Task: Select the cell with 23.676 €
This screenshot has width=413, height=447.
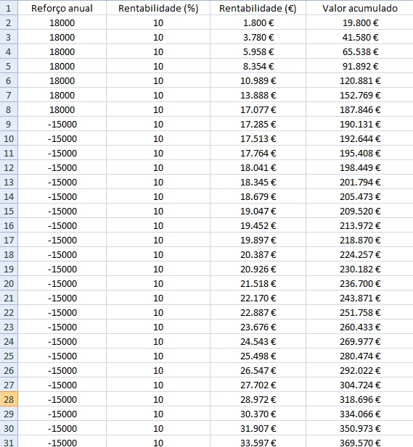Action: (258, 327)
